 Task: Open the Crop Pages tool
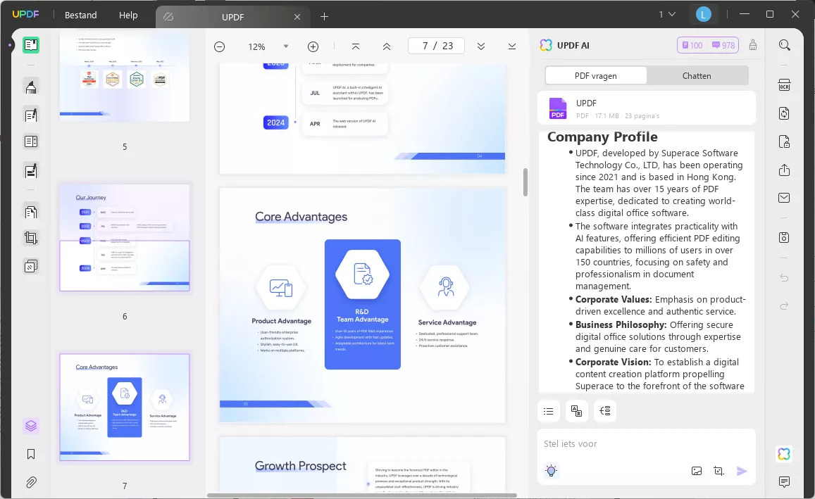(31, 238)
